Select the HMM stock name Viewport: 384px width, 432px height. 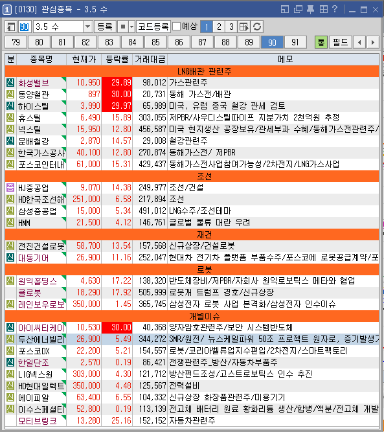pos(24,223)
